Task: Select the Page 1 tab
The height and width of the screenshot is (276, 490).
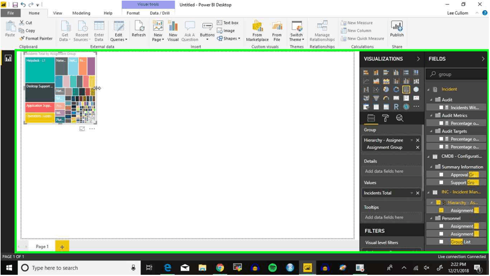Action: 42,247
